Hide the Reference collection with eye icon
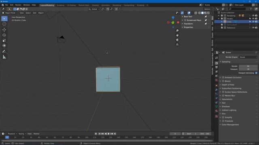This screenshot has width=259, height=145. (x=253, y=28)
